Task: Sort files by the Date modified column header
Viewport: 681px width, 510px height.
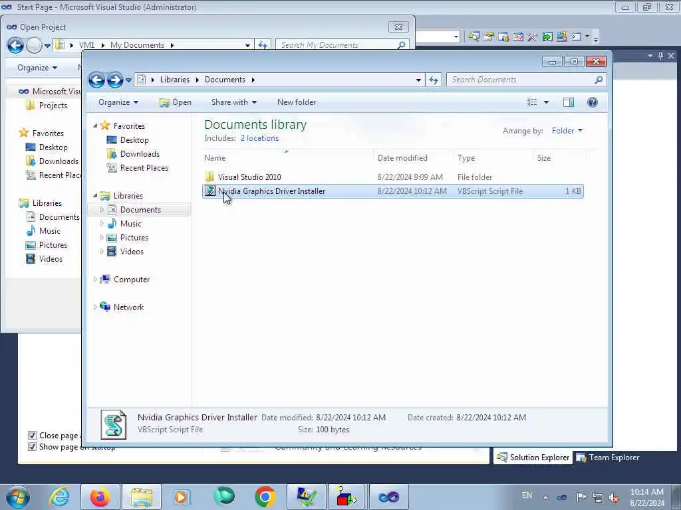Action: tap(414, 158)
